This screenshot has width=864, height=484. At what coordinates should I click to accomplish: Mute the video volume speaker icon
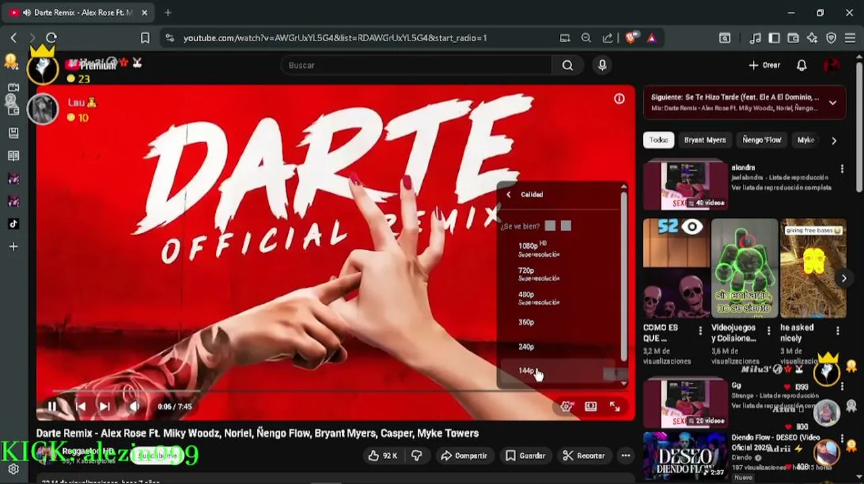click(135, 406)
